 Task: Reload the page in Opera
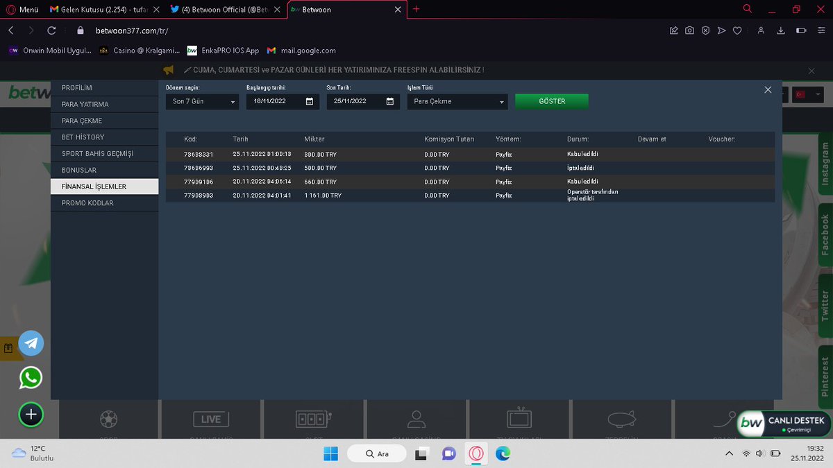click(x=51, y=31)
